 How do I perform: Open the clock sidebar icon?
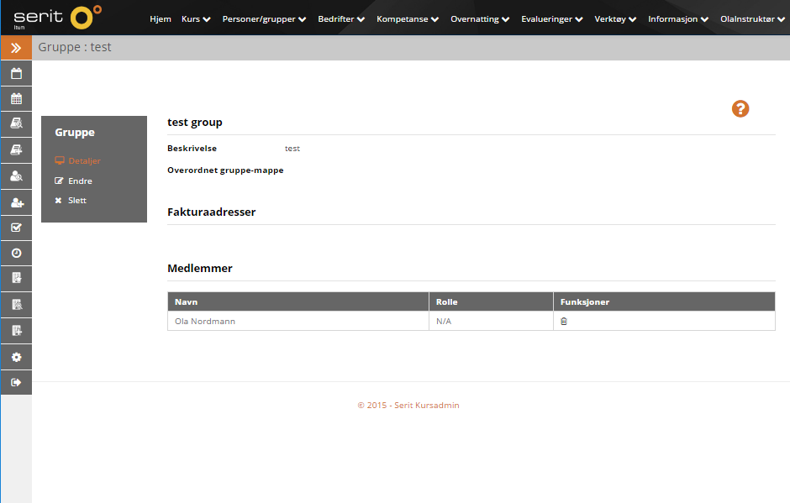coord(16,254)
